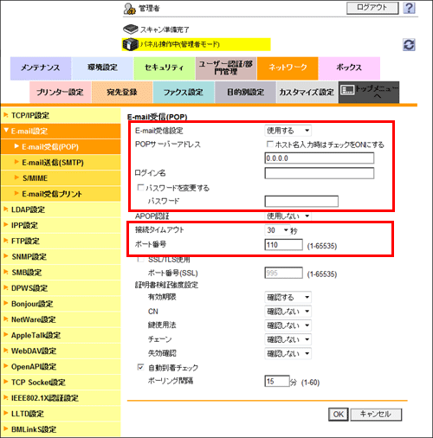Click the arrow icon beside S/MIME

pos(16,177)
